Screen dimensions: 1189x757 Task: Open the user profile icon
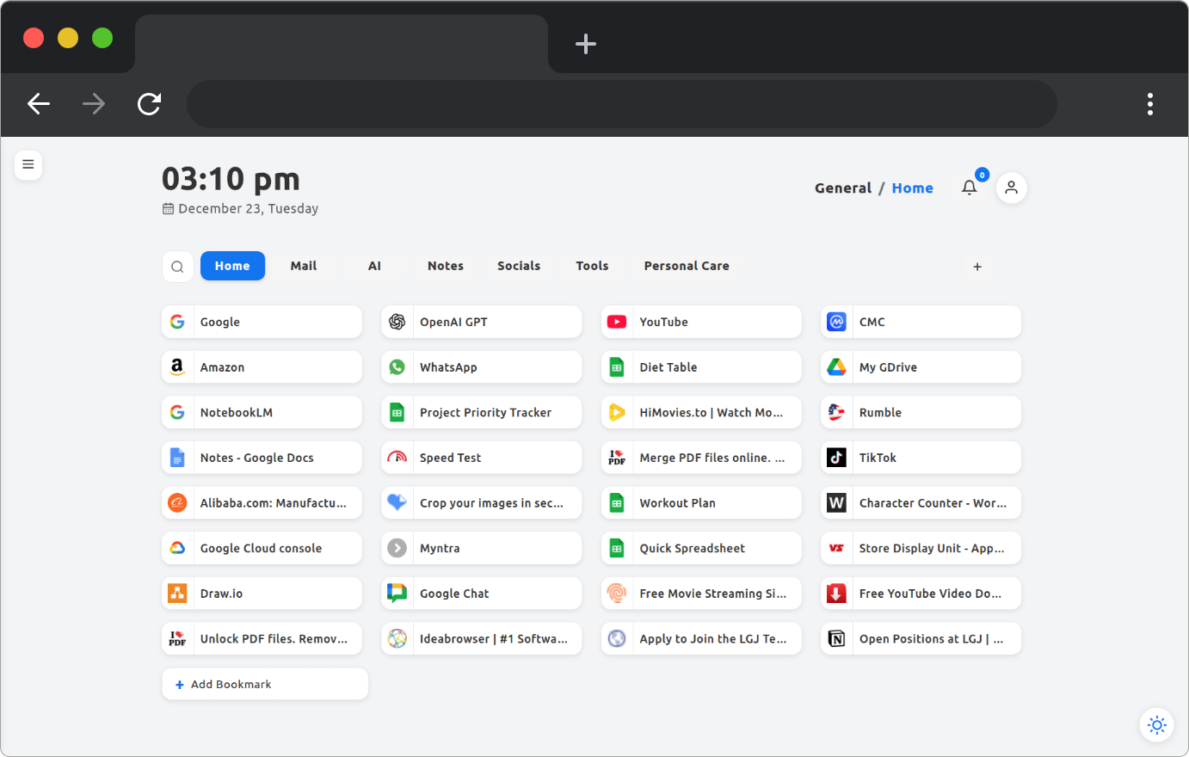click(1011, 188)
